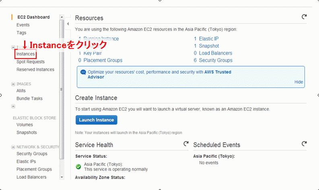Open Reserved Instances in the sidebar

click(35, 70)
